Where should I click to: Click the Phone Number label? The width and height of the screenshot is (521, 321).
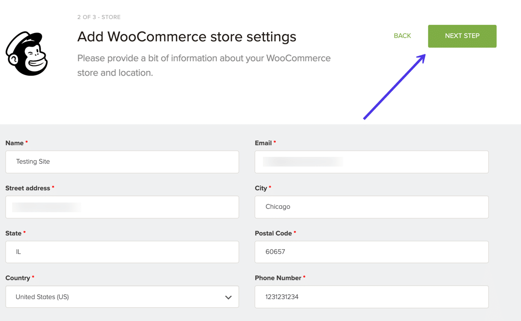pos(278,278)
